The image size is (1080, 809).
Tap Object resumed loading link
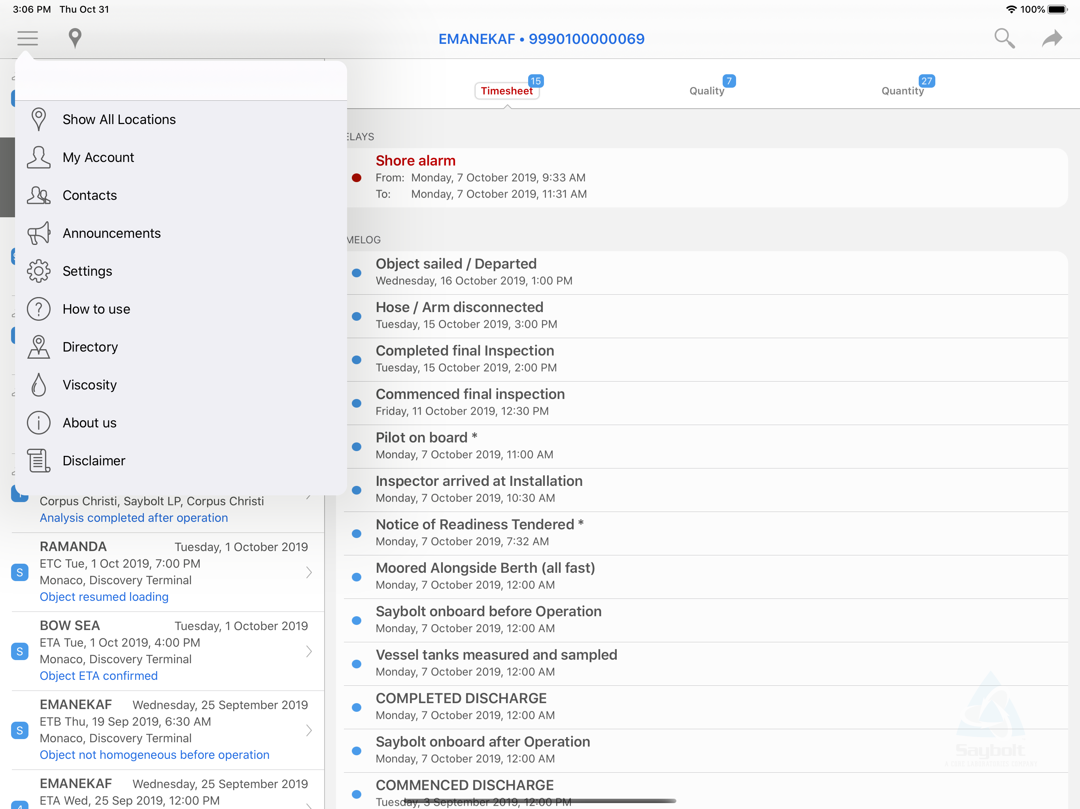[104, 597]
